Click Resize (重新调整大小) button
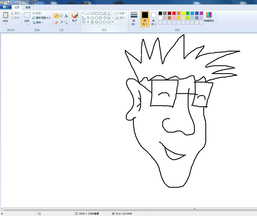Screen dimensions: 257x216 (42, 18)
